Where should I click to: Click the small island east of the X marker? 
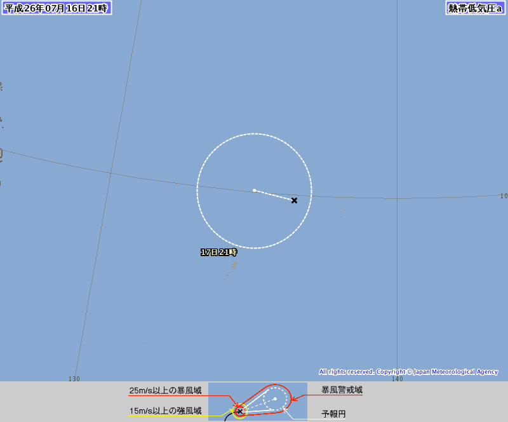pos(342,212)
